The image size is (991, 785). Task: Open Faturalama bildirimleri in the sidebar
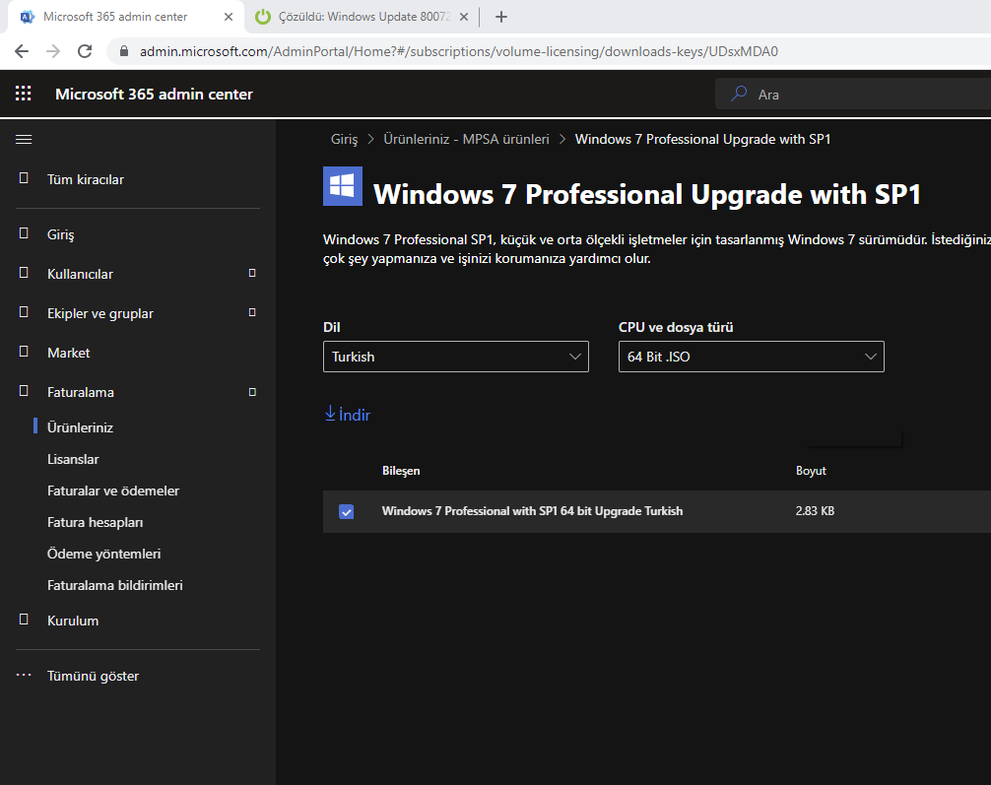pos(115,585)
